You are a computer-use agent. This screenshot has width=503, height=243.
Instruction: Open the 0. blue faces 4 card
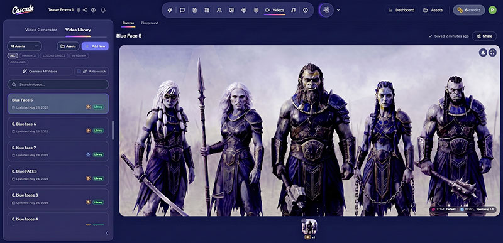pos(58,220)
